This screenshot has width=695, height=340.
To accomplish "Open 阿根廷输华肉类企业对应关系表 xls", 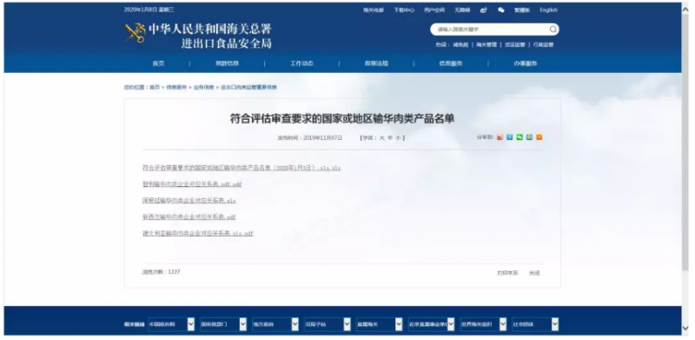I will click(189, 201).
